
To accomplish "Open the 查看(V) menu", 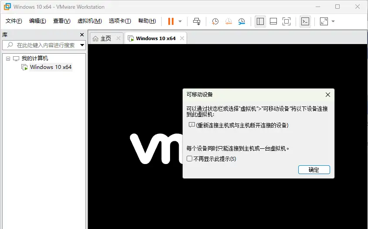I will point(62,21).
